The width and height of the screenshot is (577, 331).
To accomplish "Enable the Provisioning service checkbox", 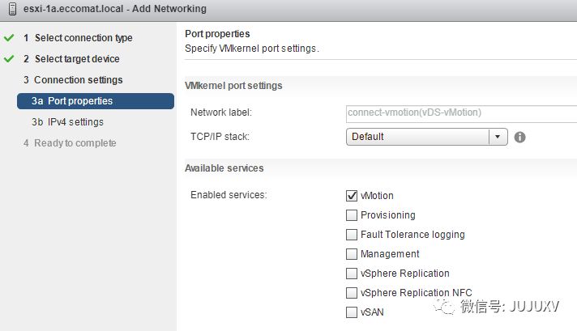I will click(352, 215).
